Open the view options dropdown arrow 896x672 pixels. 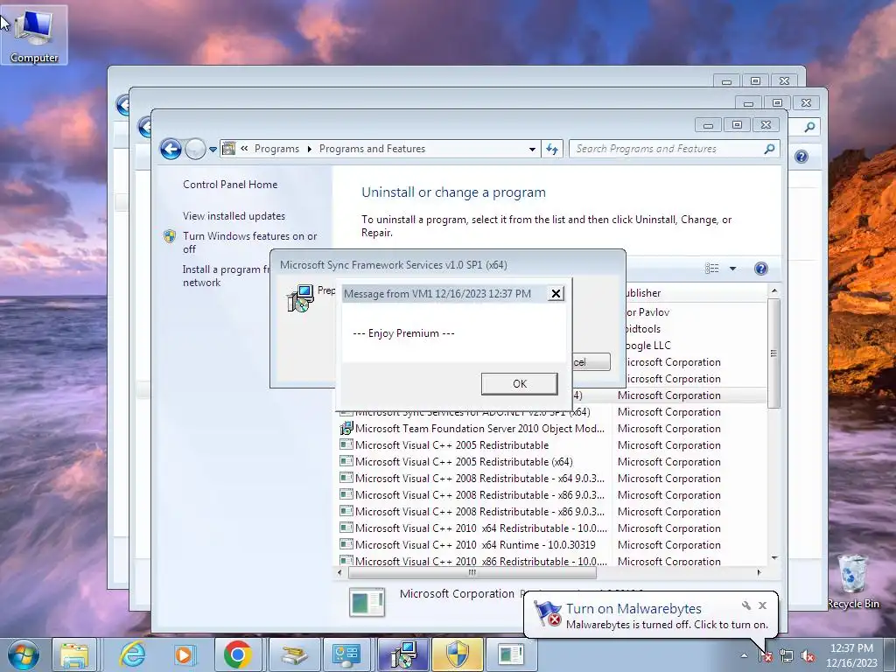[732, 269]
